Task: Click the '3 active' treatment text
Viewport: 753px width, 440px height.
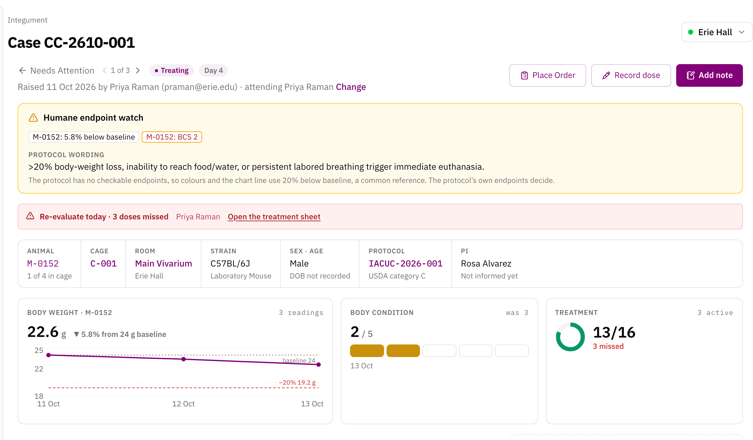Action: click(x=715, y=313)
